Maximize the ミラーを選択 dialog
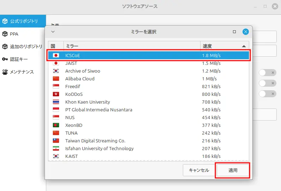The width and height of the screenshot is (281, 191). [x=234, y=32]
